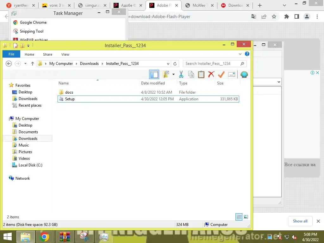Screen dimensions: 324x243
Task: Refresh the Installer_Pass__1234 folder
Action: 175,64
